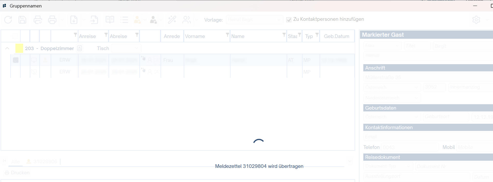Click the 'AT' nationality cell
This screenshot has height=182, width=493.
(x=294, y=60)
